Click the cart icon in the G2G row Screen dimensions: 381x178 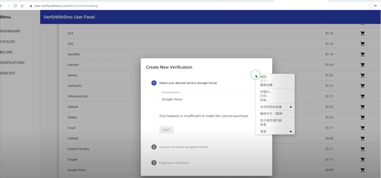[x=363, y=44]
